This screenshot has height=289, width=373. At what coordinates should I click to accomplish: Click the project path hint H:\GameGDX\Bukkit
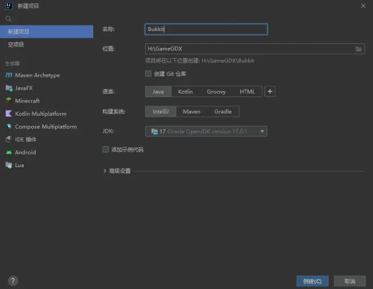[228, 60]
